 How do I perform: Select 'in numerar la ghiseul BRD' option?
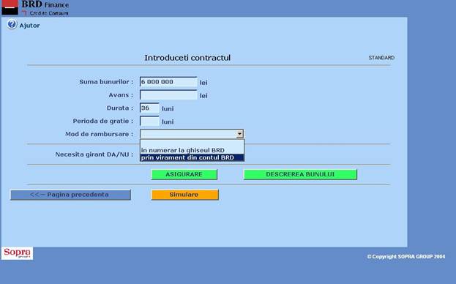(192, 150)
